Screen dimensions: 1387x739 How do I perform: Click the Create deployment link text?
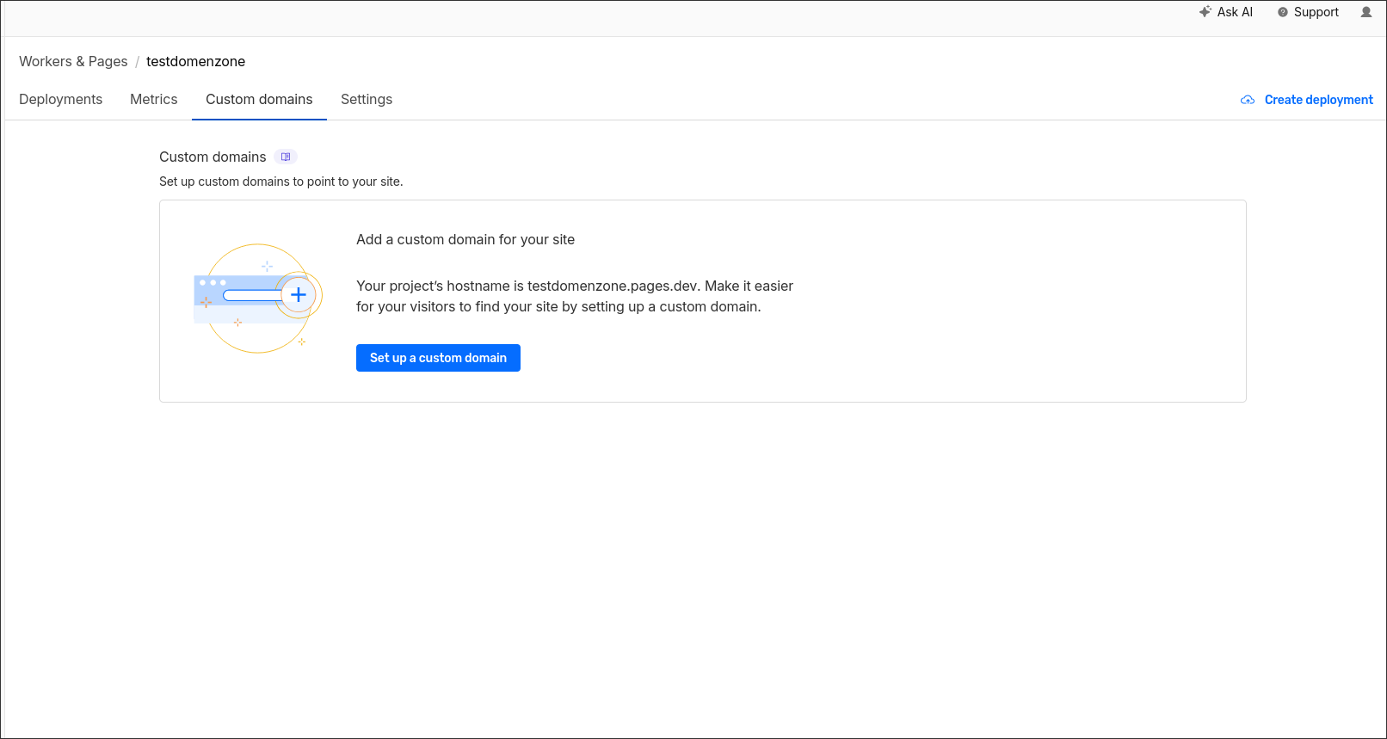coord(1318,100)
